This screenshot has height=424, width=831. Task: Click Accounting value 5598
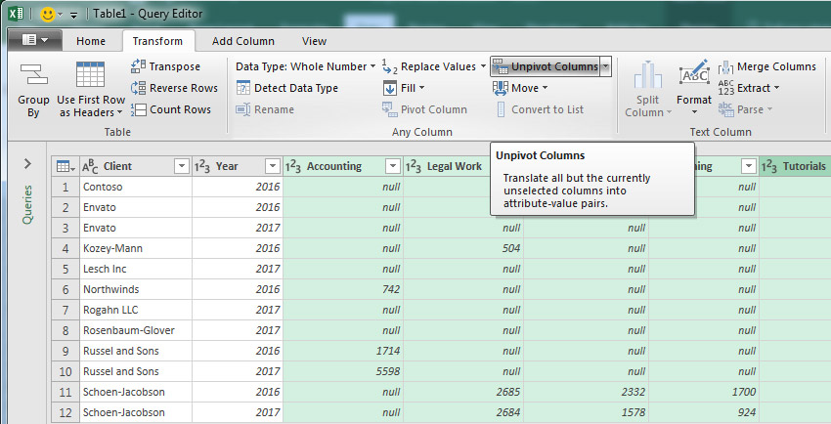(343, 371)
